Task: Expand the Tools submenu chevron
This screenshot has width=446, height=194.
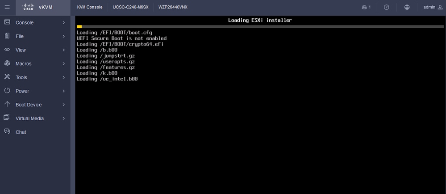Action: click(x=64, y=77)
